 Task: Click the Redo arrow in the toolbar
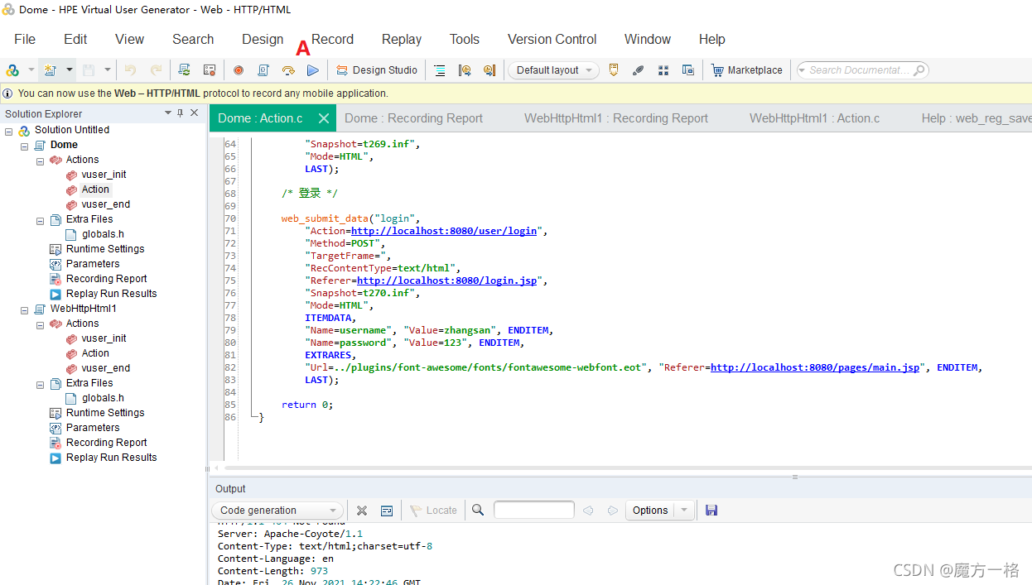[156, 70]
